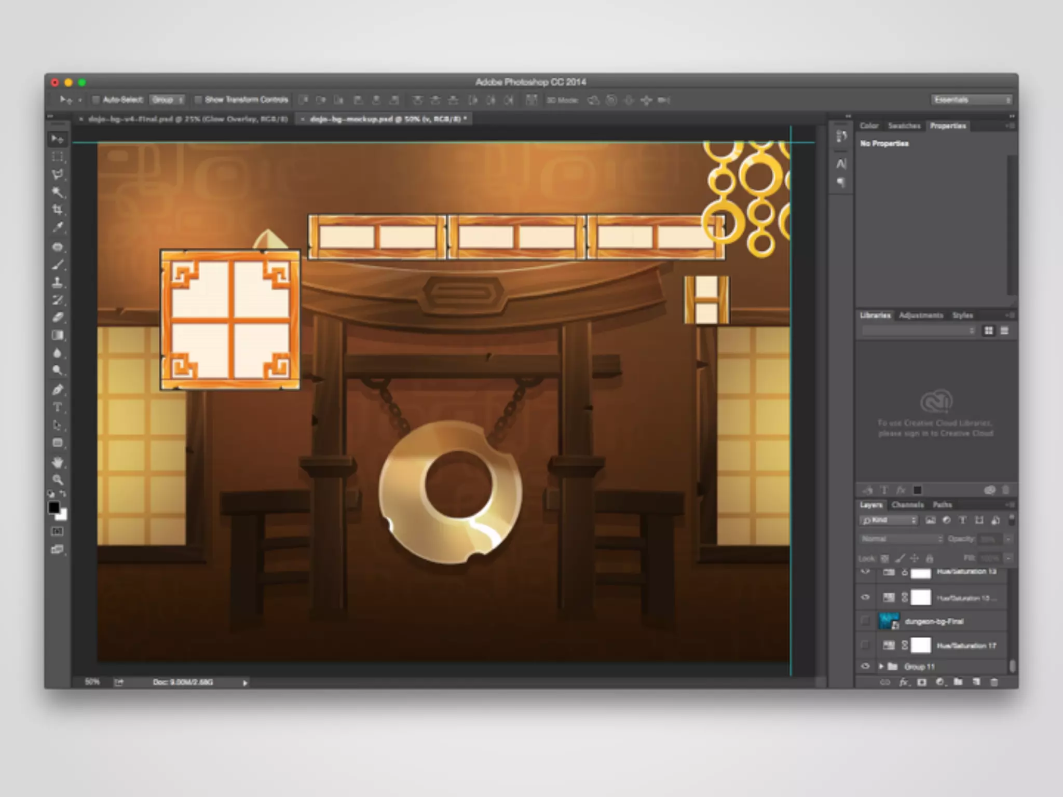Open the layer Kind filter dropdown
1063x797 pixels.
[889, 520]
